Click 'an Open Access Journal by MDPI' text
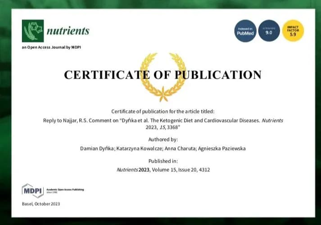This screenshot has height=225, width=321. click(51, 47)
